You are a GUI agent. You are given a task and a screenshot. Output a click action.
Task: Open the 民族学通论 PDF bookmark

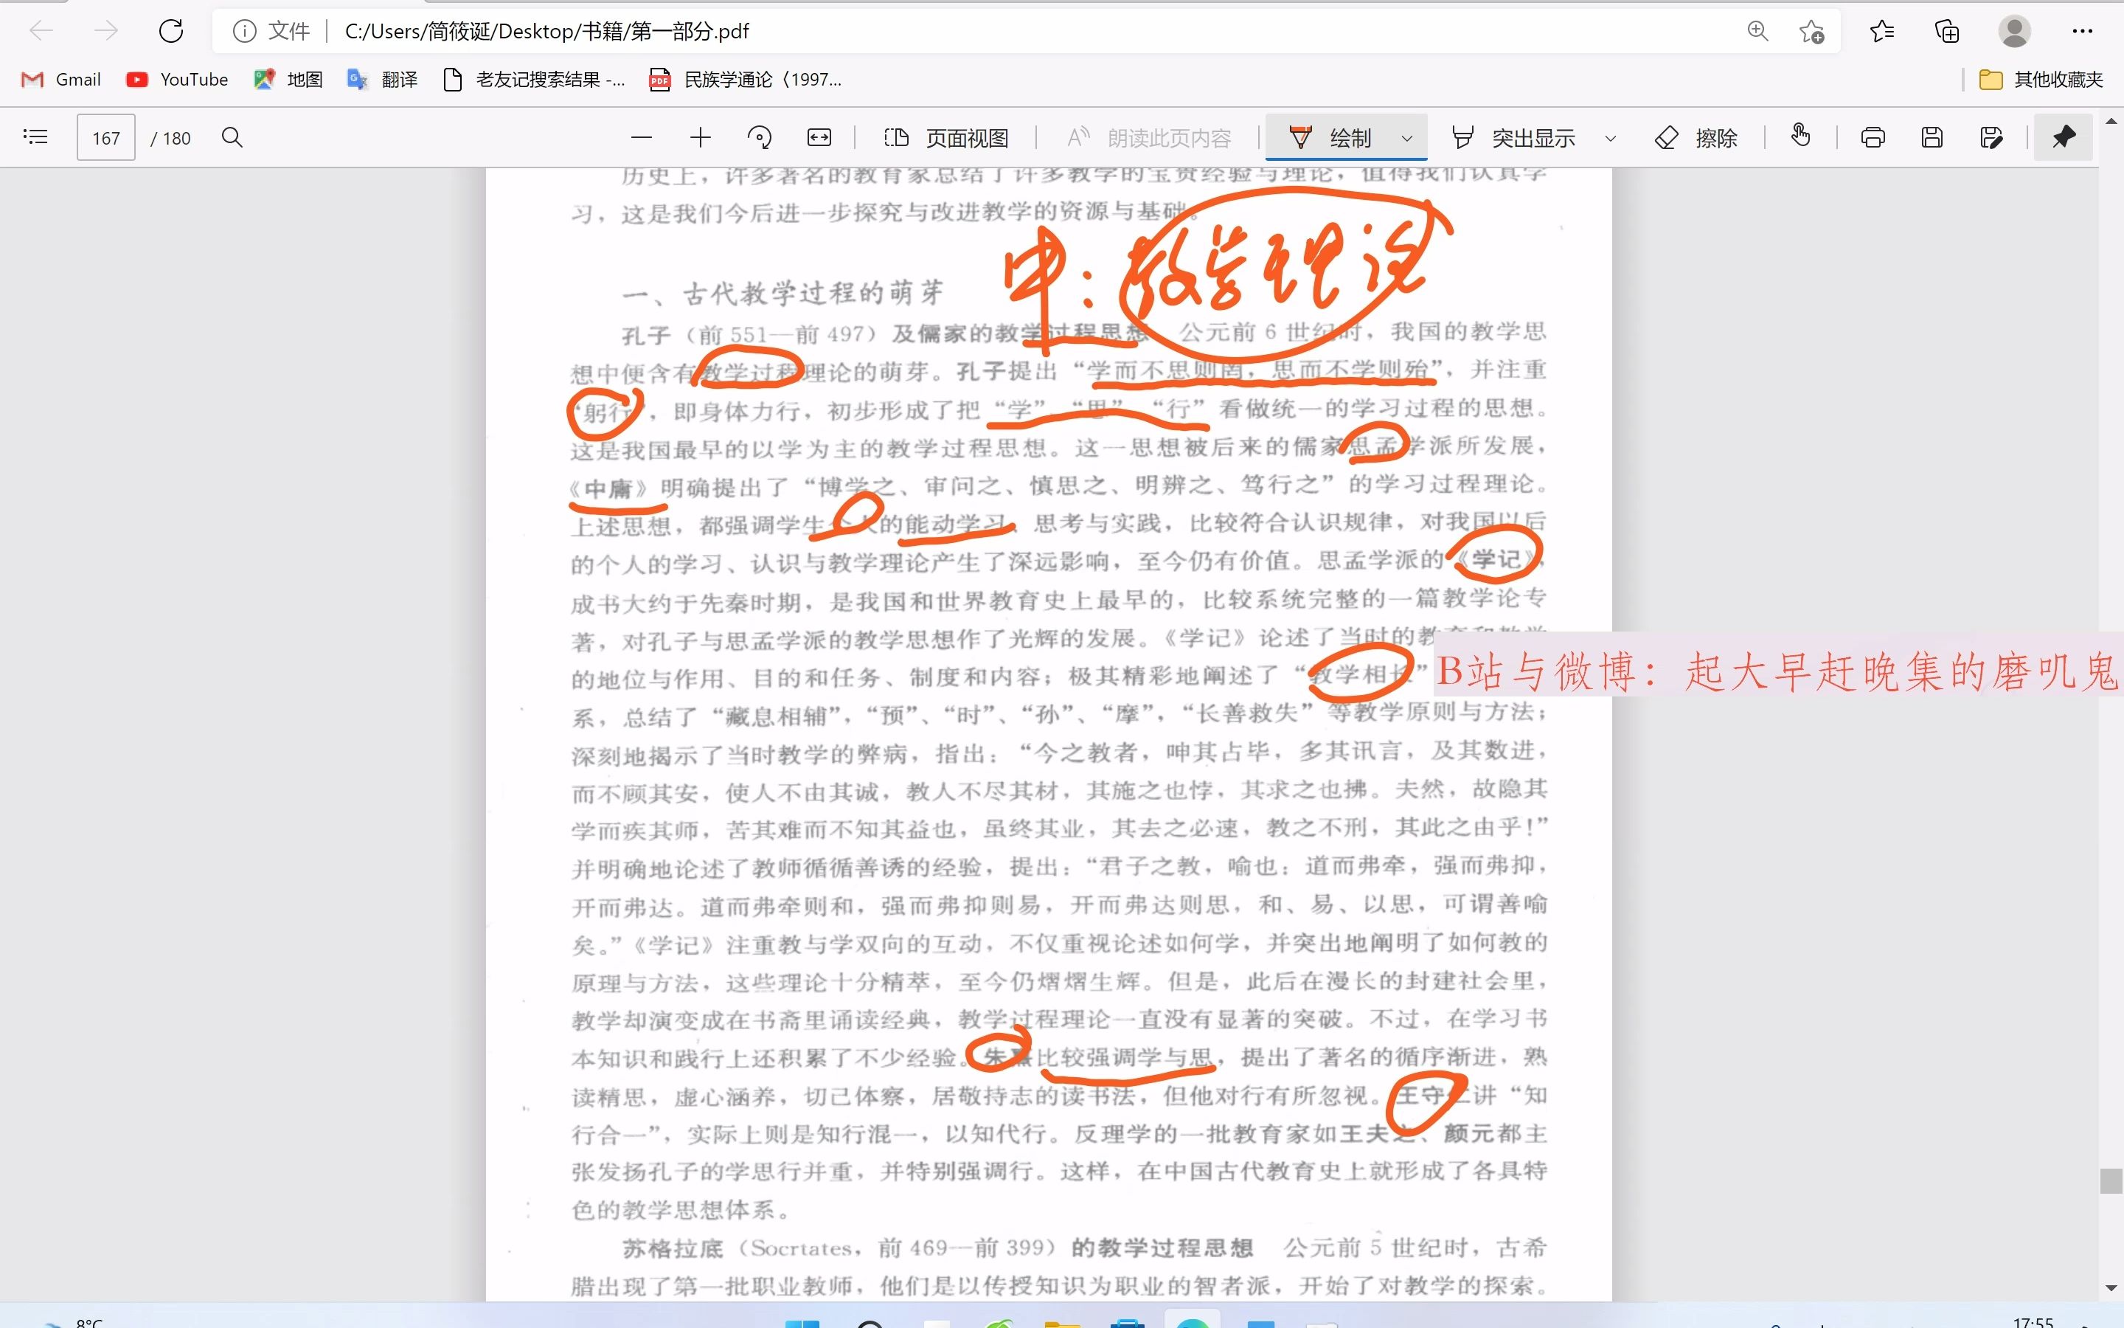coord(745,80)
